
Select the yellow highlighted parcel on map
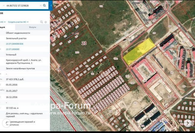(x=139, y=51)
